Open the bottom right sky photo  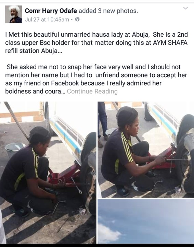click(x=146, y=221)
